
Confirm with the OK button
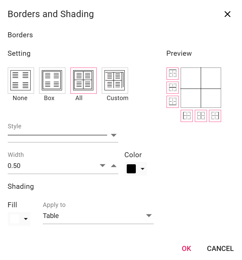[x=186, y=249]
